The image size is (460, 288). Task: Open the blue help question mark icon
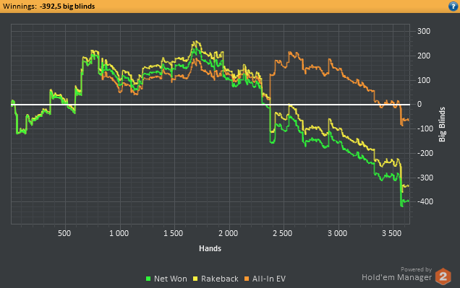(x=453, y=6)
